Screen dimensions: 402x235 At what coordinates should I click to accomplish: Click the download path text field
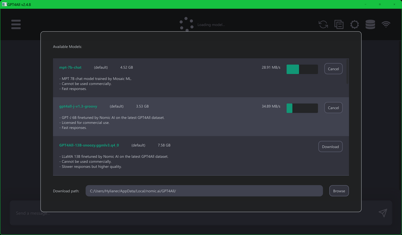coord(204,191)
